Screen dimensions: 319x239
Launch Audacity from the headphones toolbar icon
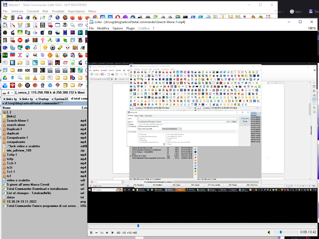click(x=20, y=18)
